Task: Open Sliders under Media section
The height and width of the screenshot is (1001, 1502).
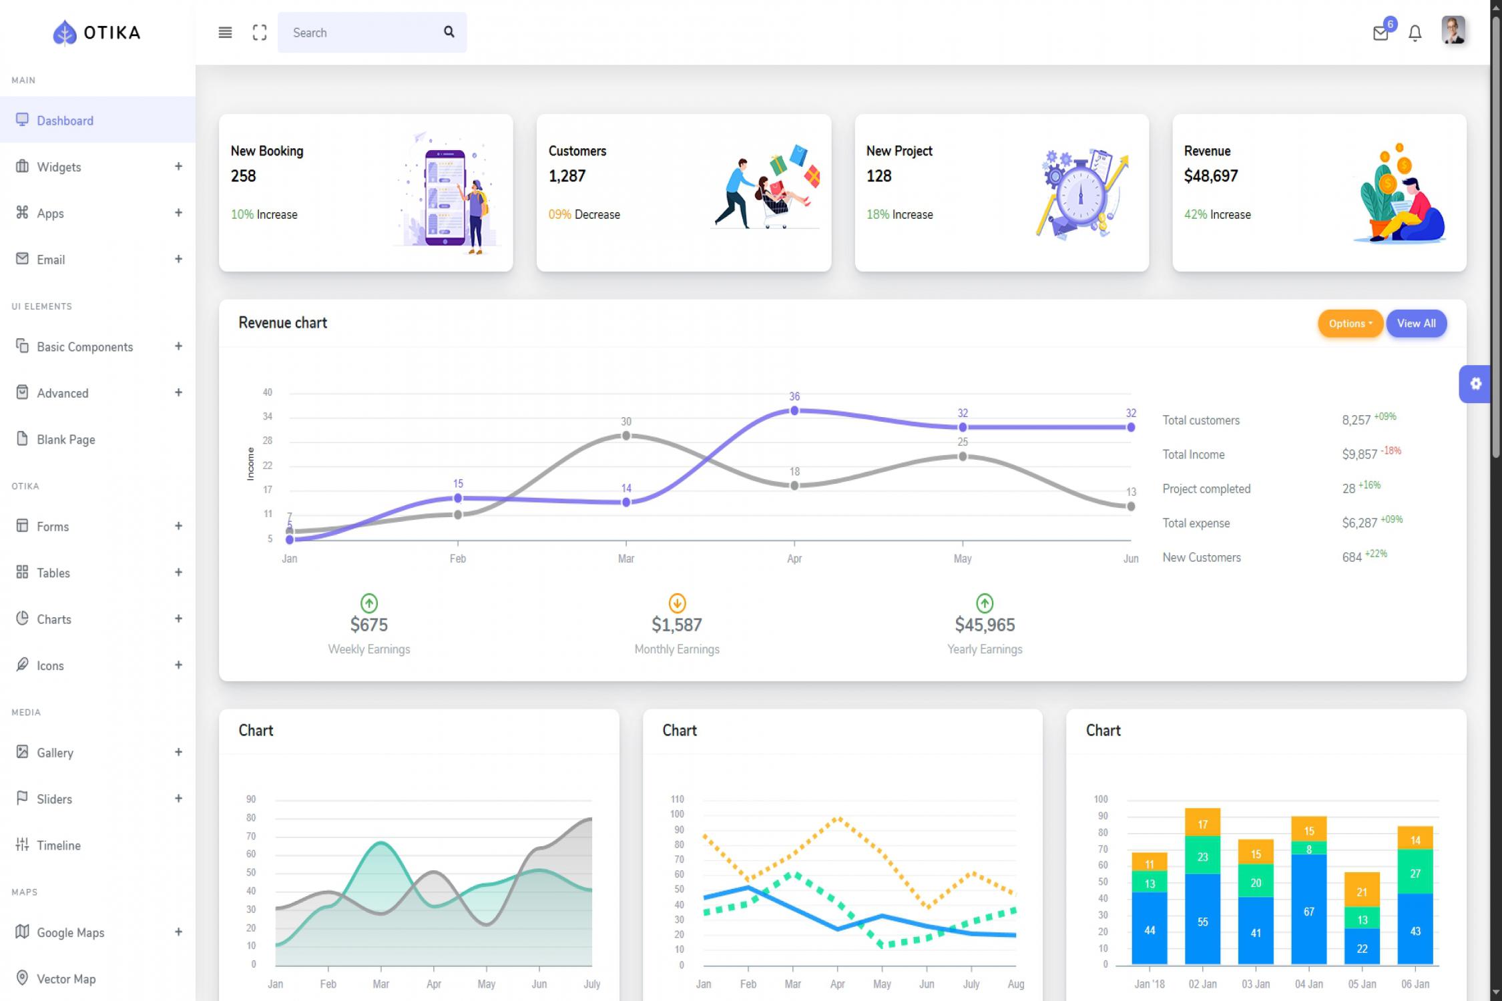Action: pyautogui.click(x=55, y=799)
